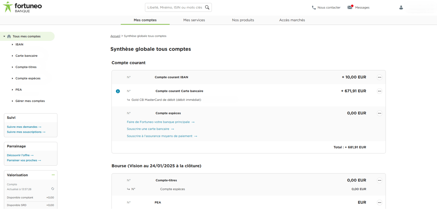437x209 pixels.
Task: Collapse the Valorisation panel with the minus control
Action: pyautogui.click(x=53, y=175)
